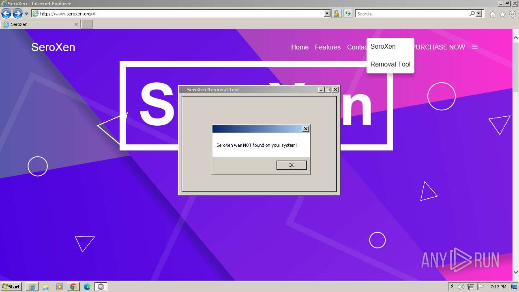
Task: Click the 7:17 PM taskbar clock
Action: coord(498,287)
